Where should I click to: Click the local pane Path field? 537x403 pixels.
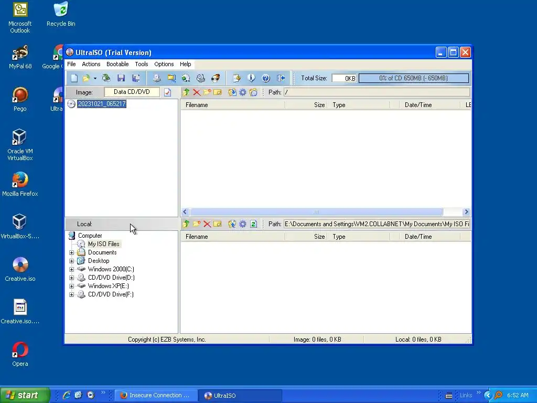click(x=377, y=224)
